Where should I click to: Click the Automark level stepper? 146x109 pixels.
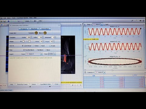click(x=55, y=37)
